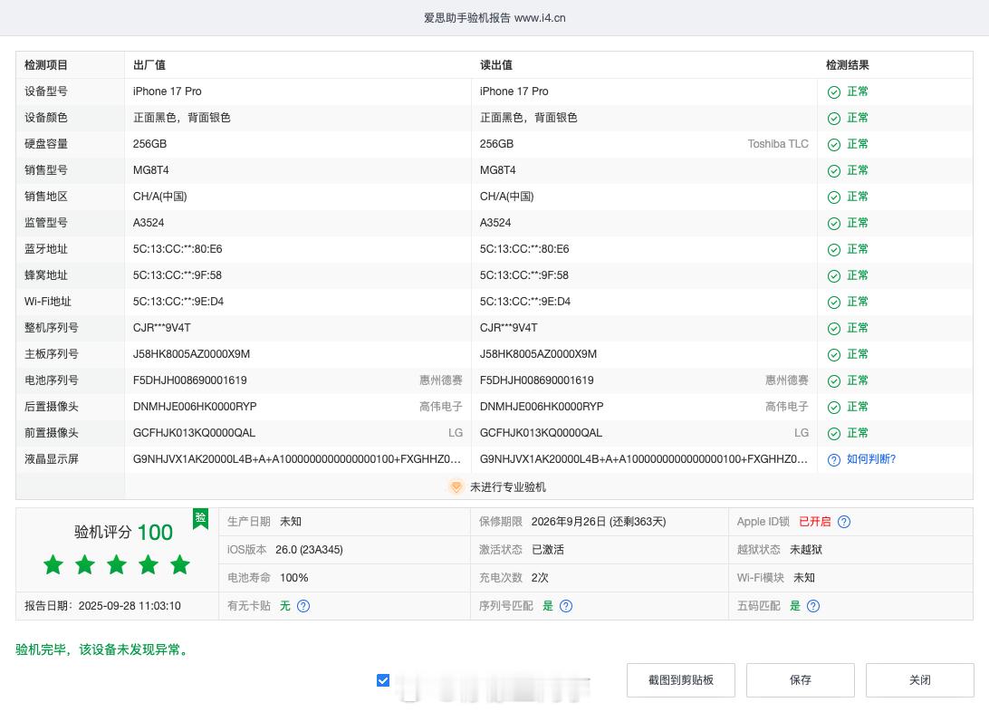Click the 高伟电子 label in 读出值 column

(787, 407)
